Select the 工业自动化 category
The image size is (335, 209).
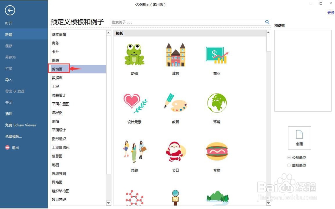61,147
